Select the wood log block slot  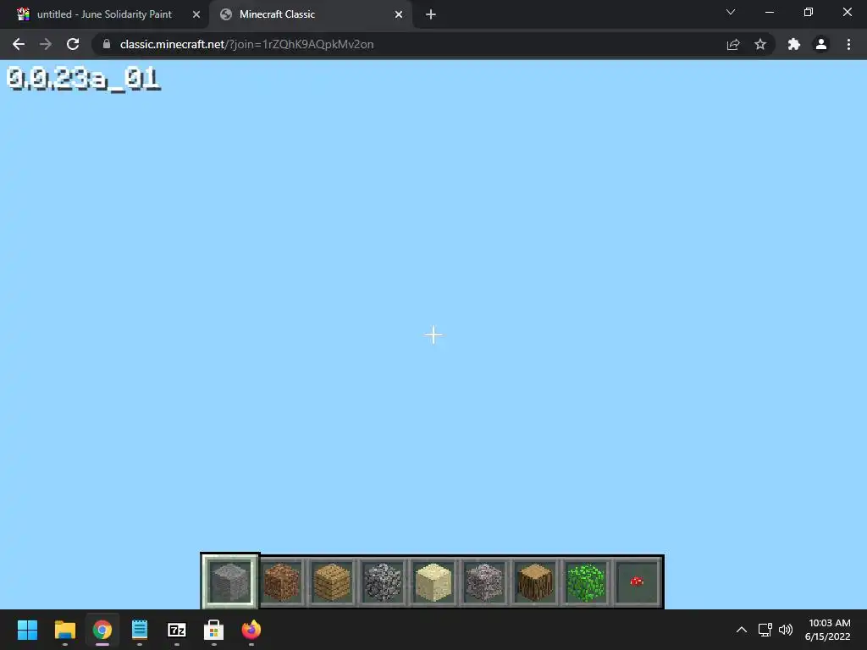[535, 582]
